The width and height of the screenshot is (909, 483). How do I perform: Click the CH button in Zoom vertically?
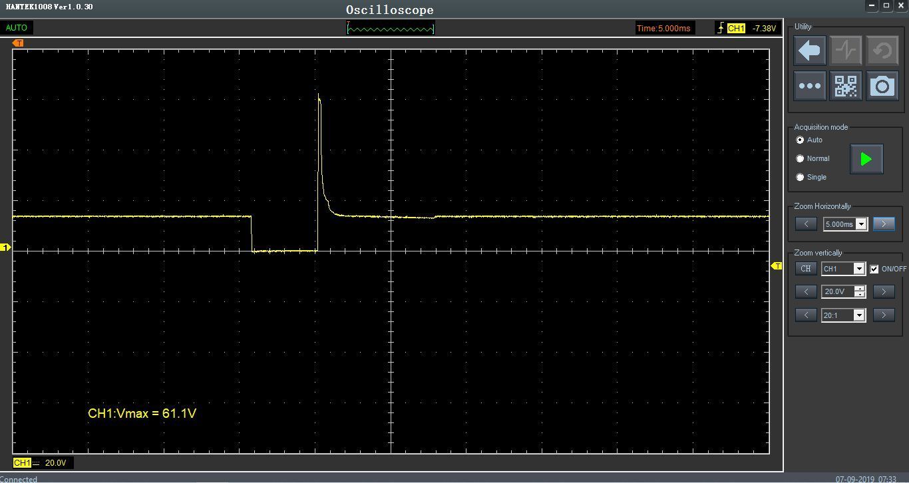click(806, 269)
